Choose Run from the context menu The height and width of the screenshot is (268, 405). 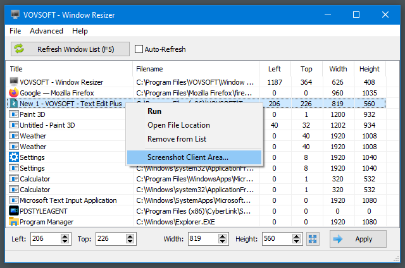click(x=194, y=111)
